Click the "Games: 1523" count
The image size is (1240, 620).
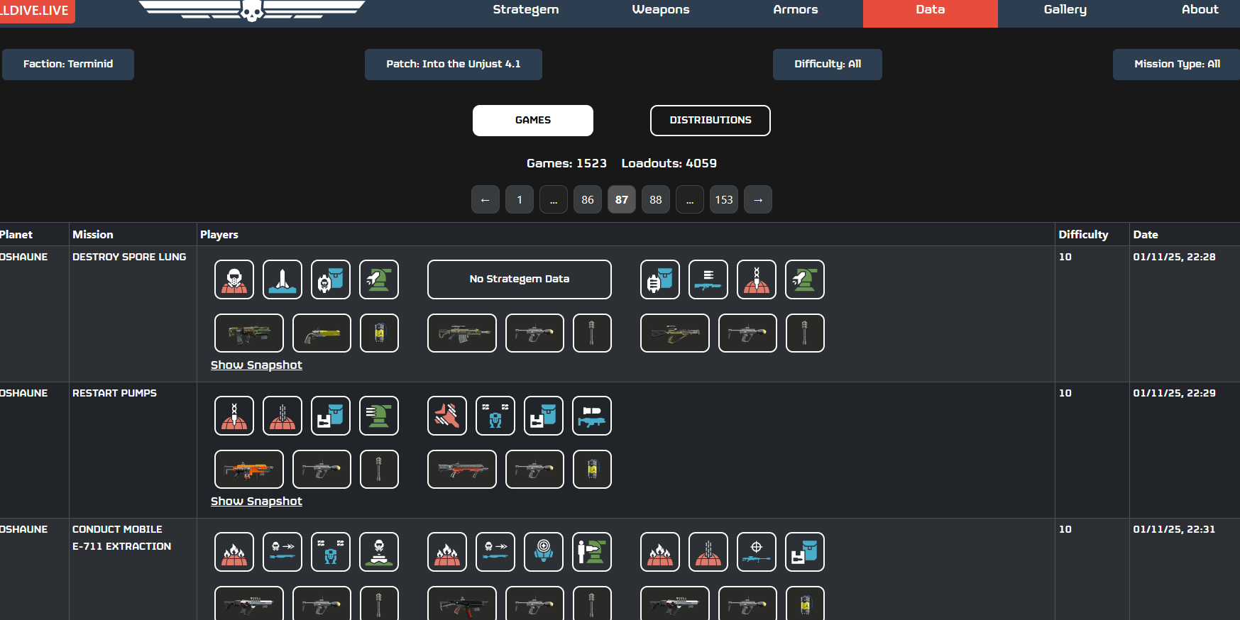(566, 163)
